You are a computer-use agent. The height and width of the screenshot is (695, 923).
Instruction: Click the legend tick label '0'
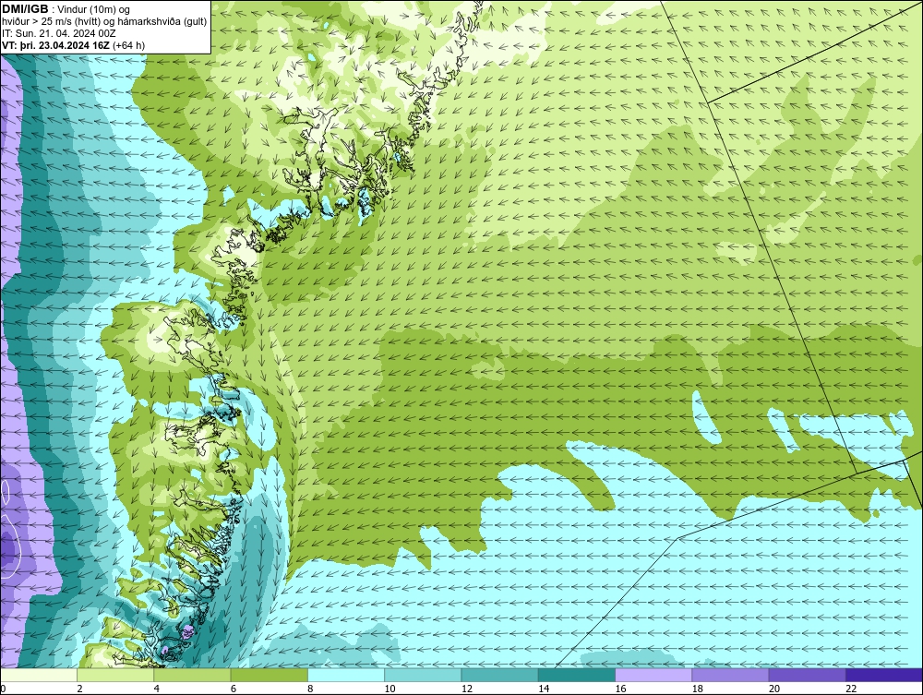pyautogui.click(x=3, y=689)
